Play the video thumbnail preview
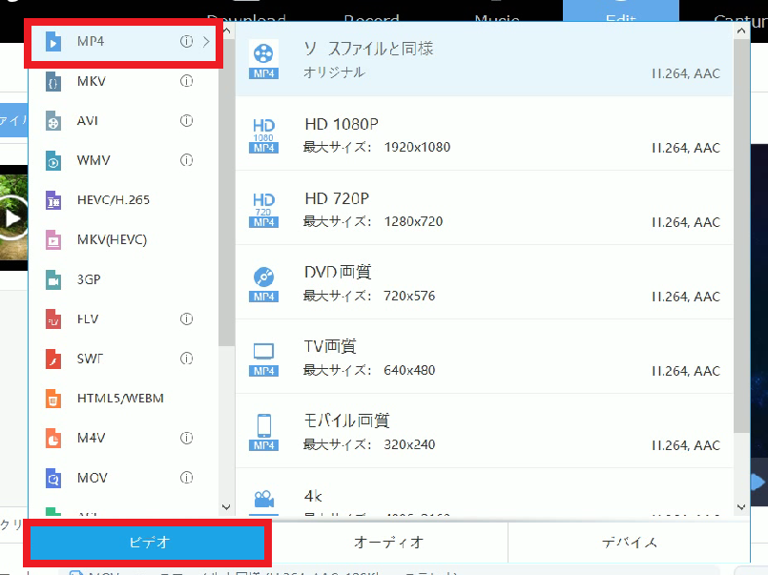 click(x=12, y=218)
